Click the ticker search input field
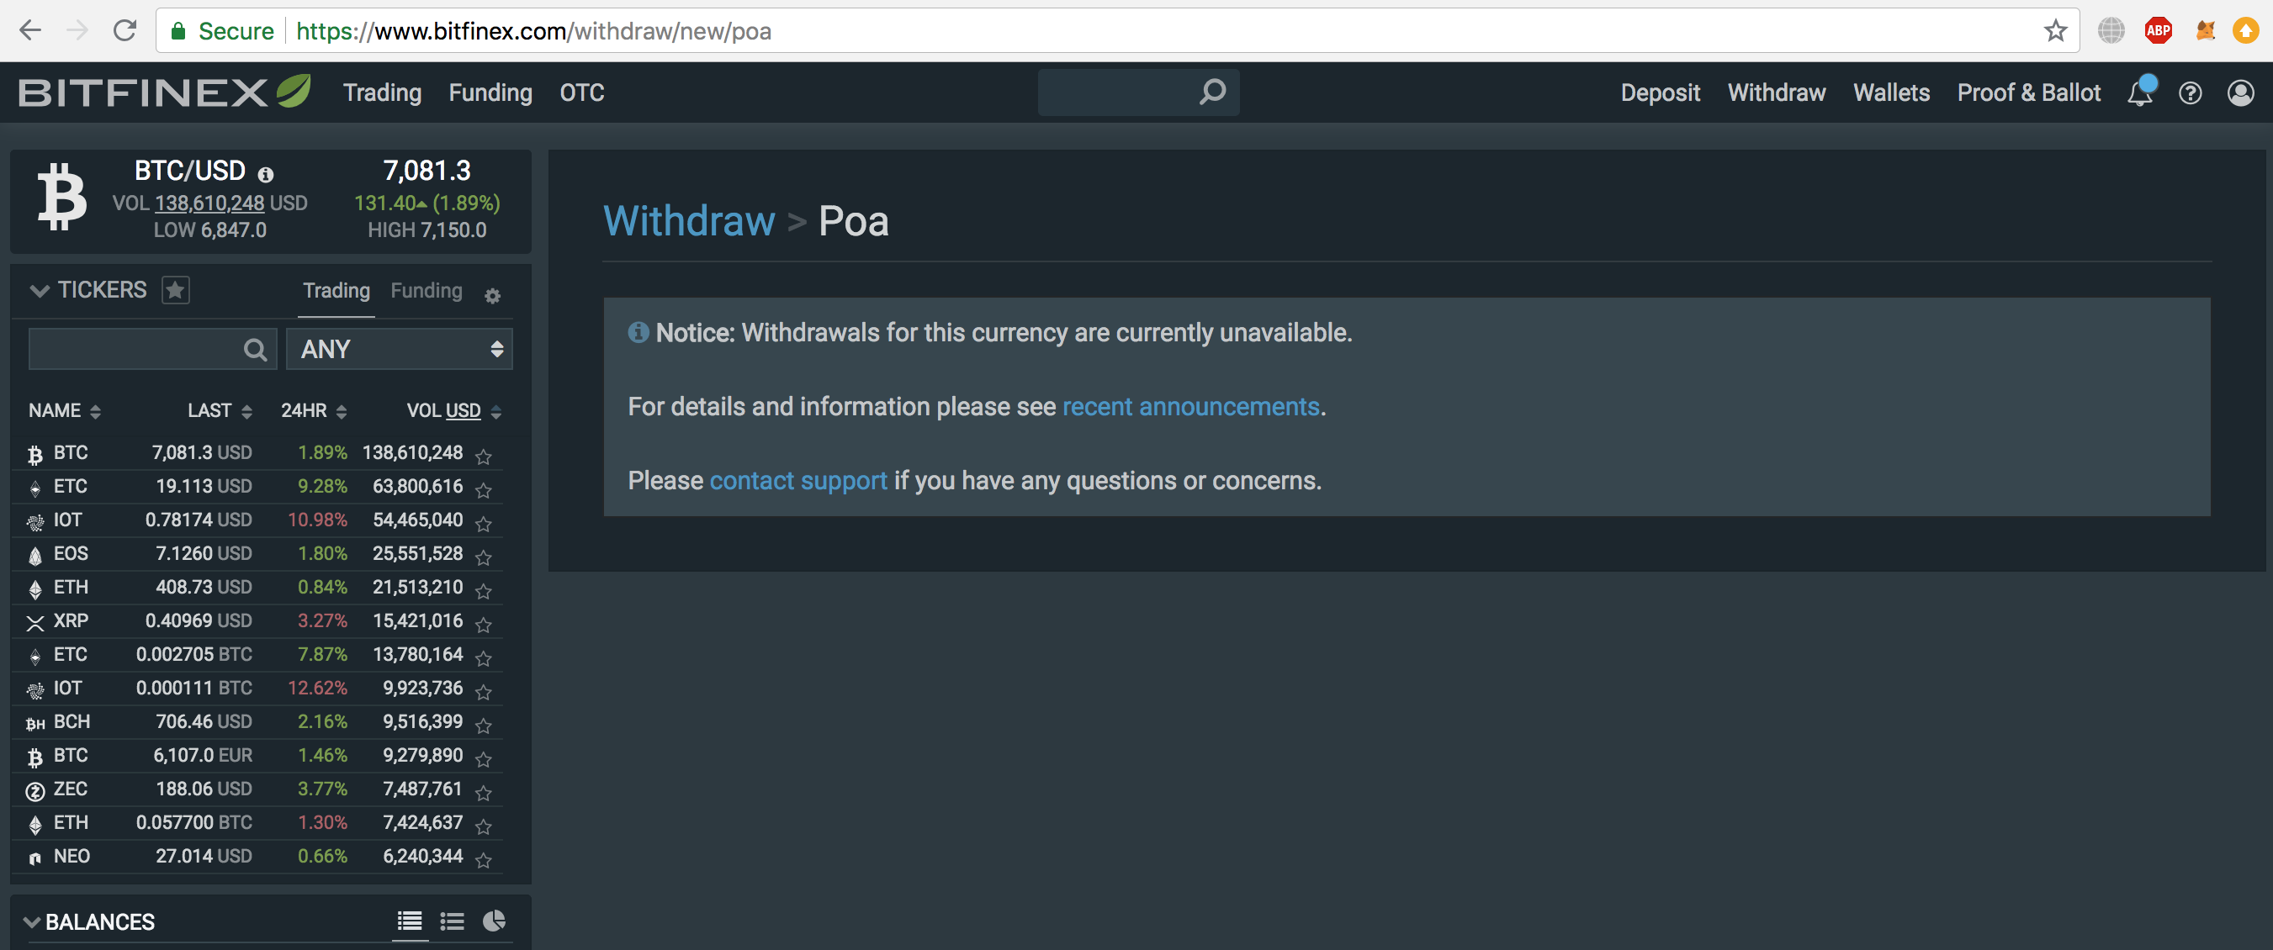2273x950 pixels. pyautogui.click(x=141, y=348)
